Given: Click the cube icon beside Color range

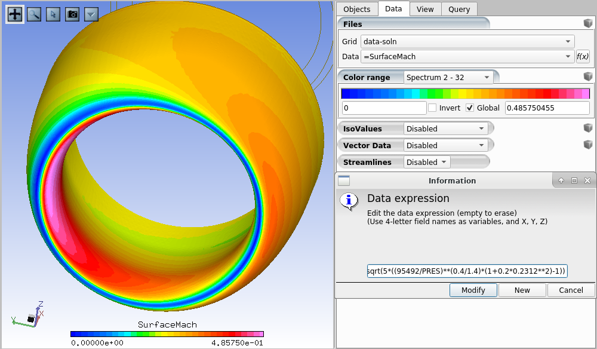Looking at the screenshot, I should click(588, 77).
